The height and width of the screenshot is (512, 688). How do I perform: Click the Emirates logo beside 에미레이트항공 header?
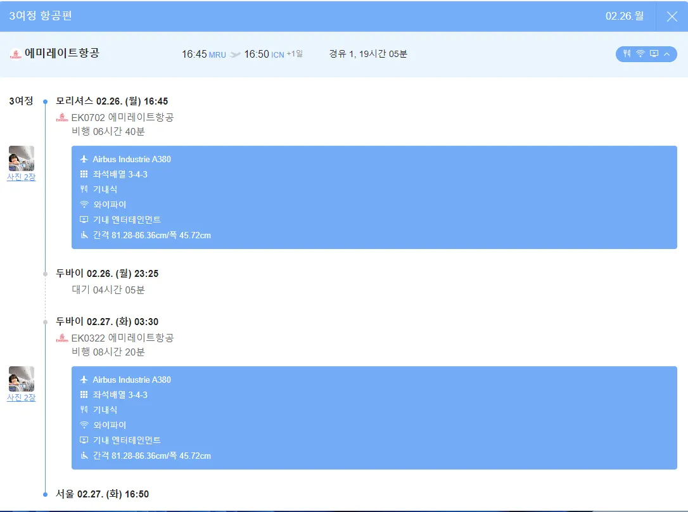pos(16,54)
